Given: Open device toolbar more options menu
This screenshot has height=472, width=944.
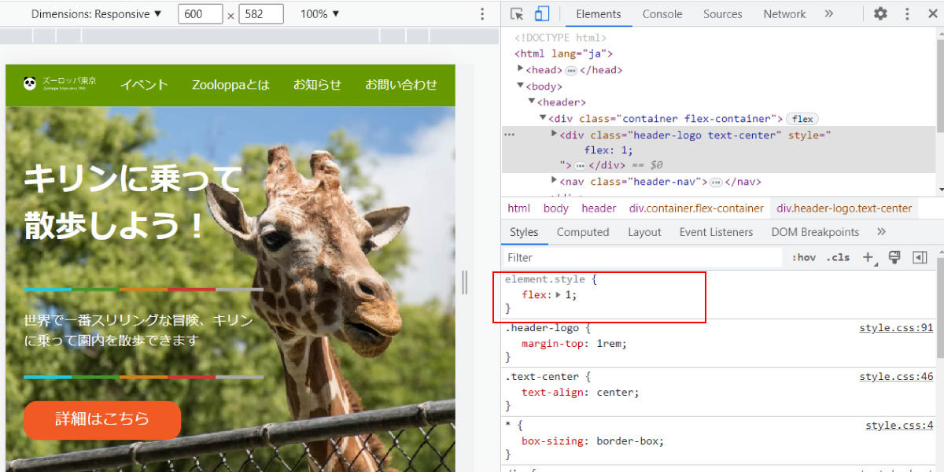Looking at the screenshot, I should point(482,14).
